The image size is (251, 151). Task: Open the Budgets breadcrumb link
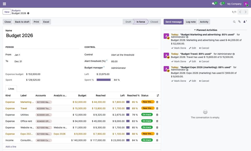(16, 10)
